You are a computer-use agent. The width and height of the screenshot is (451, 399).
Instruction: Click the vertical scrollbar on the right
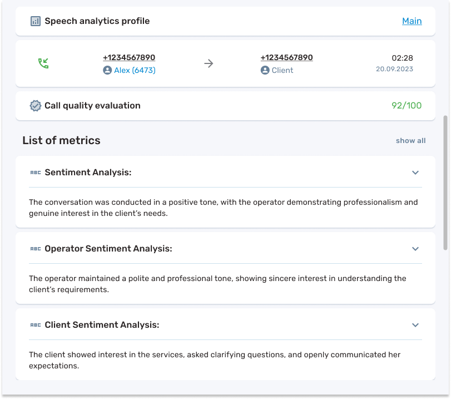tap(444, 183)
